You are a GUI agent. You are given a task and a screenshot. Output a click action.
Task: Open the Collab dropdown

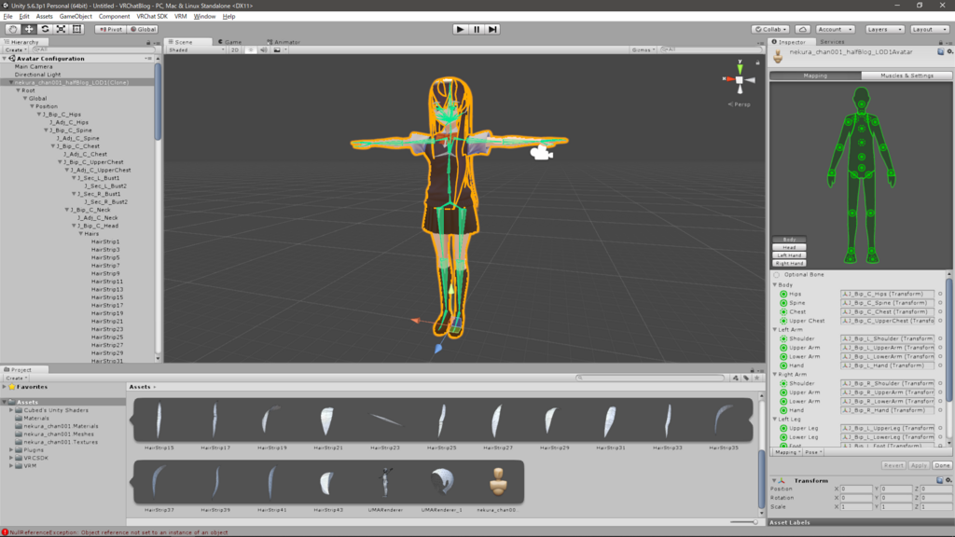click(770, 29)
